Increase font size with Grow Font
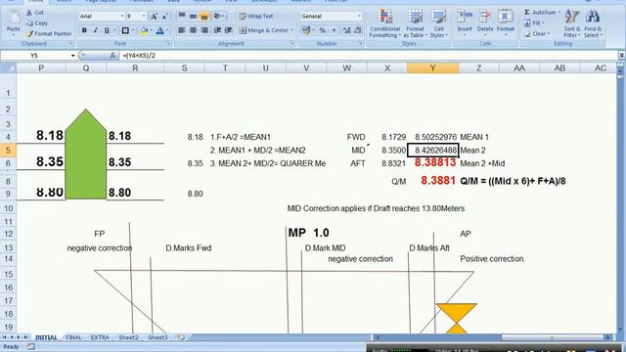The image size is (626, 352). (154, 17)
